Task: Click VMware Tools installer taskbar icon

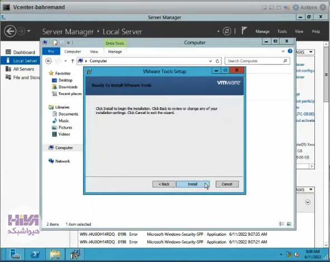Action: 75,254
